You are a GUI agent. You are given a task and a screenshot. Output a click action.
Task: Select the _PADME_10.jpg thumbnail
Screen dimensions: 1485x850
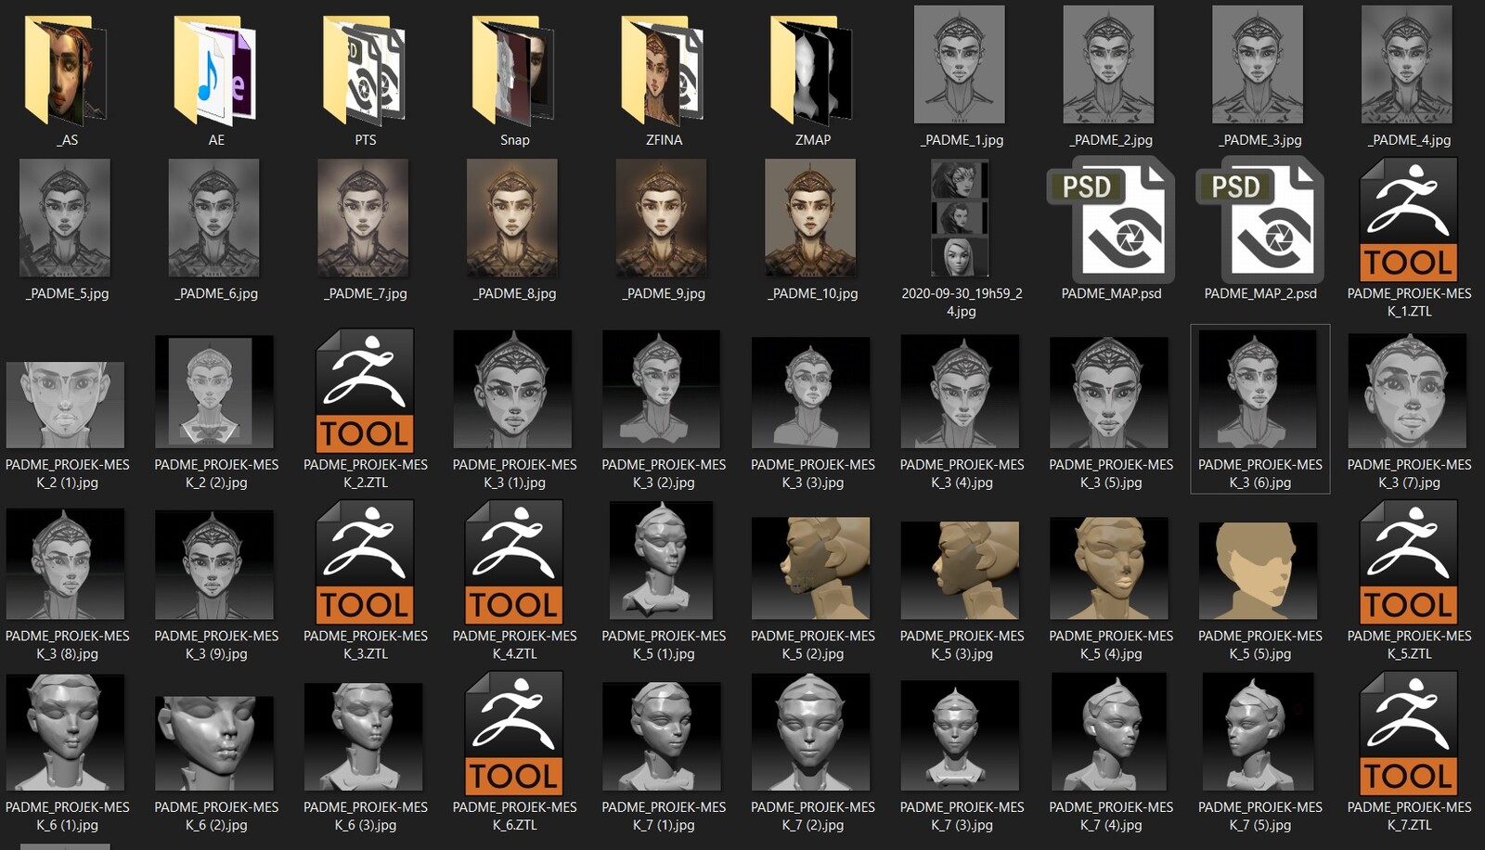[811, 218]
